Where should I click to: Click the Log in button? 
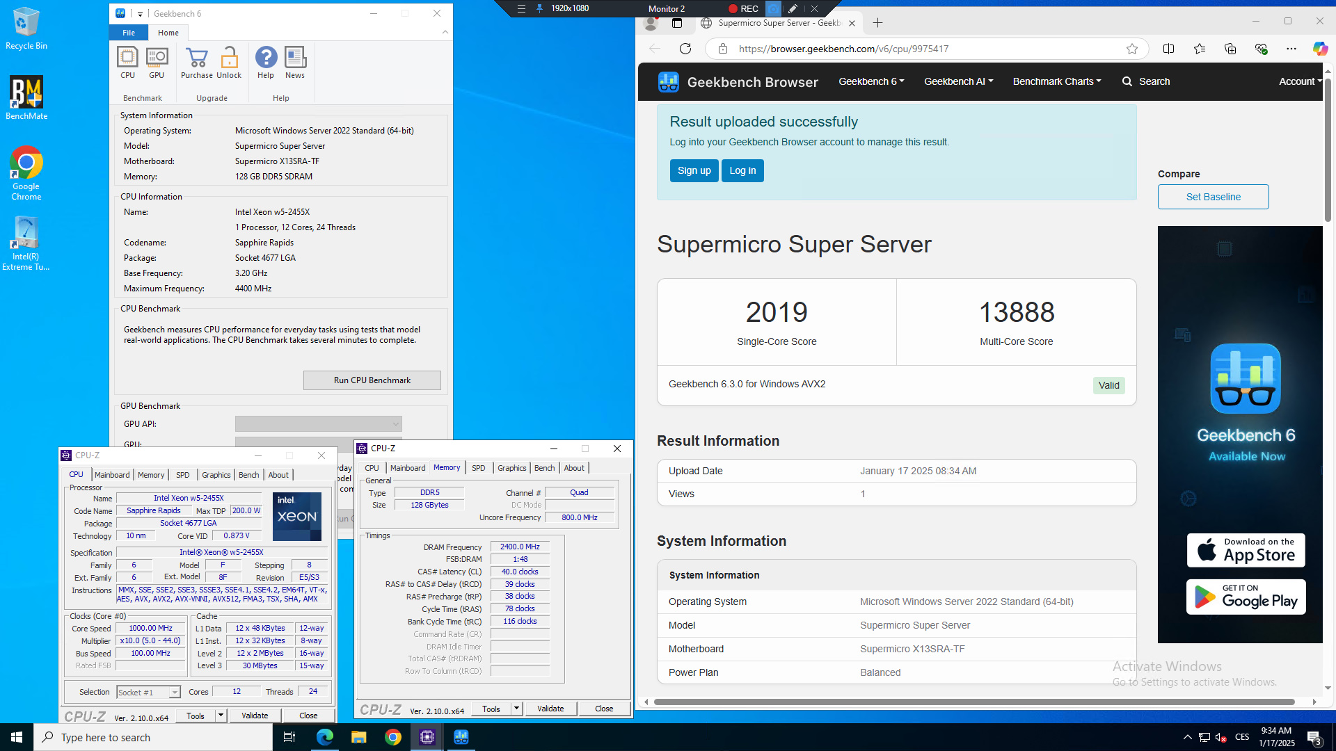742,170
